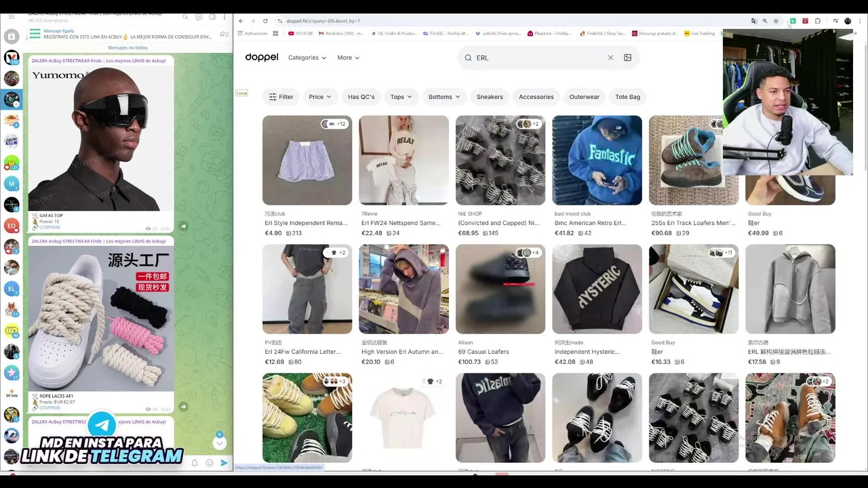The height and width of the screenshot is (488, 868).
Task: Open the Recibidos Gmail bookmark
Action: (x=341, y=33)
